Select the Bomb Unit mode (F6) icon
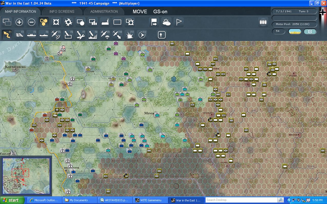The height and width of the screenshot is (204, 327). click(68, 35)
